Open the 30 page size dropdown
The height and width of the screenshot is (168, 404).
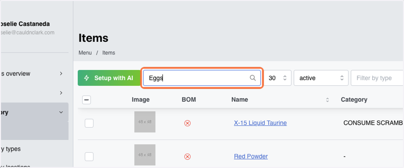coord(278,78)
